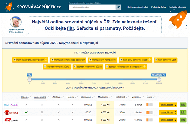Viewport: 190px width, 124px height.
Task: Click '4 000 Kč' maximum for Vista Credit
Action: 105,105
